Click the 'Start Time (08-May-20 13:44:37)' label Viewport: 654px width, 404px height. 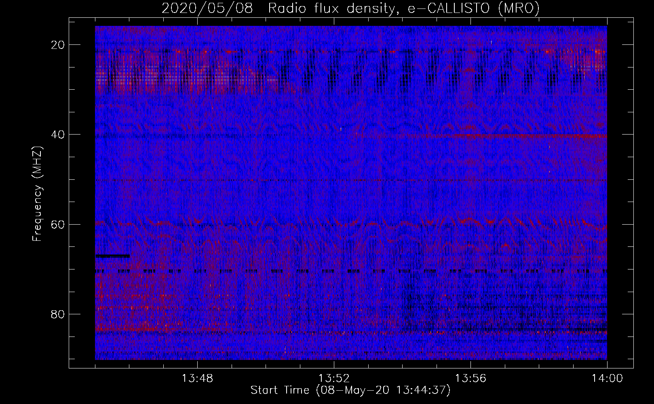coord(350,391)
